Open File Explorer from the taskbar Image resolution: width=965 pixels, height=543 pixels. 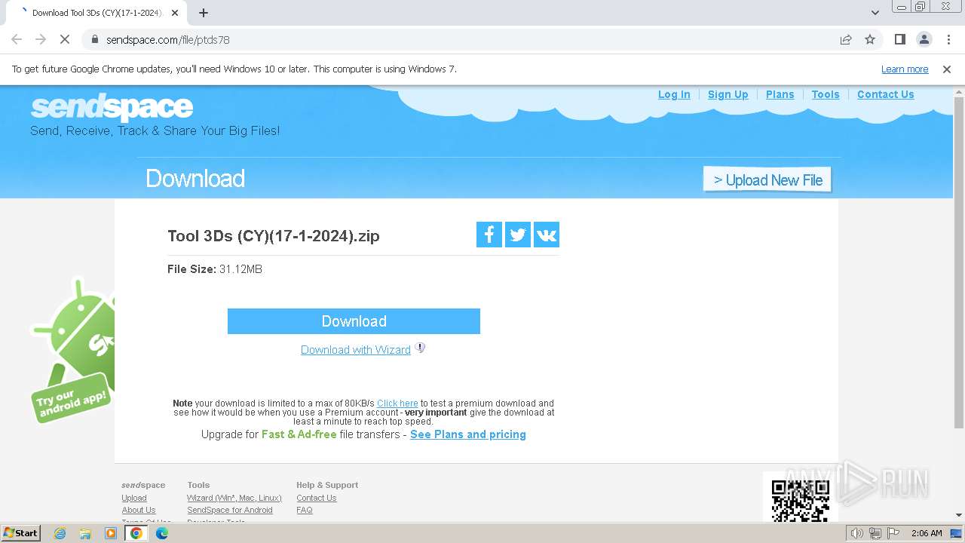click(85, 533)
